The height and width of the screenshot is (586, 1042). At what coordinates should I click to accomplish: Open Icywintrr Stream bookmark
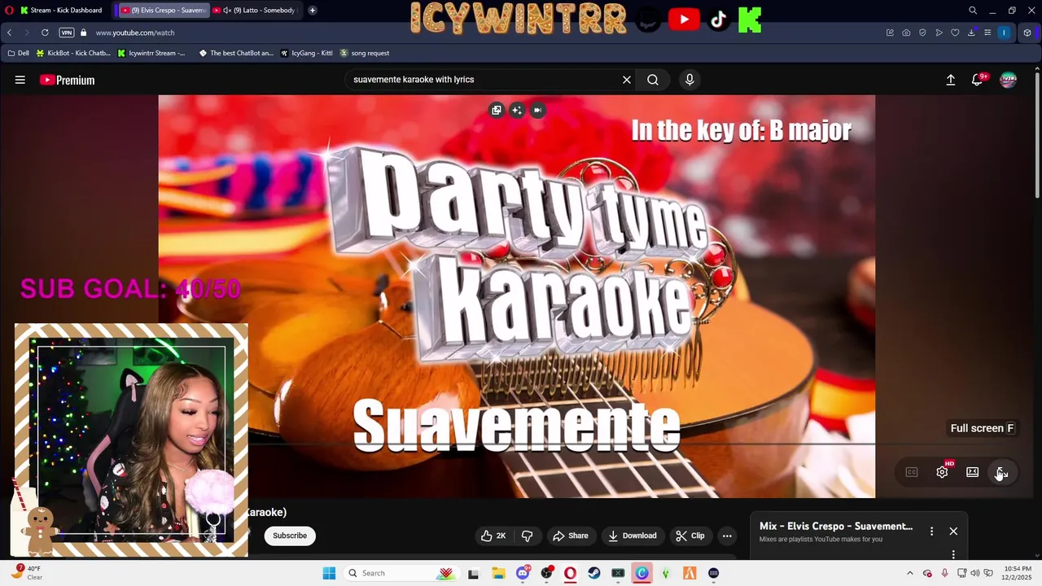pyautogui.click(x=151, y=53)
